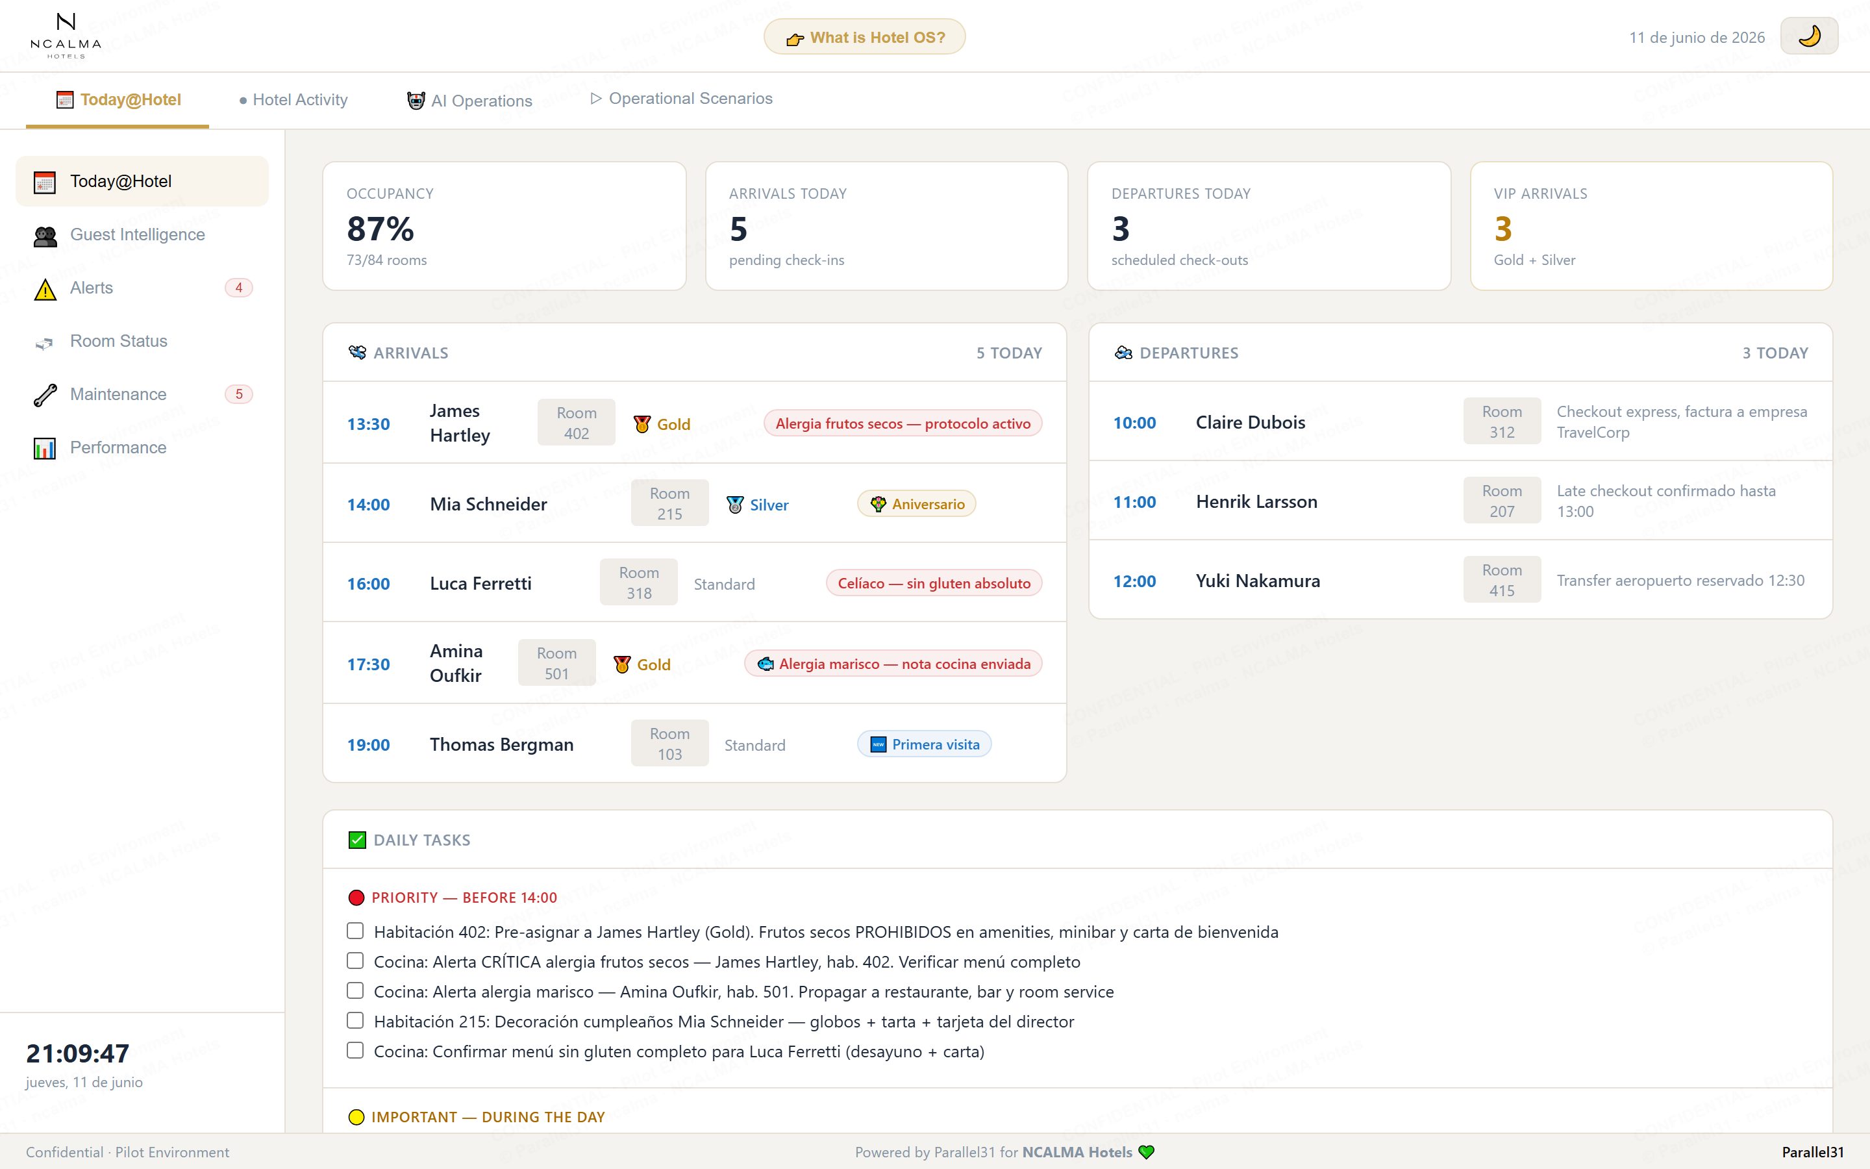Check the menú sin gluten Luca Ferretti task
The width and height of the screenshot is (1870, 1169).
coord(355,1050)
